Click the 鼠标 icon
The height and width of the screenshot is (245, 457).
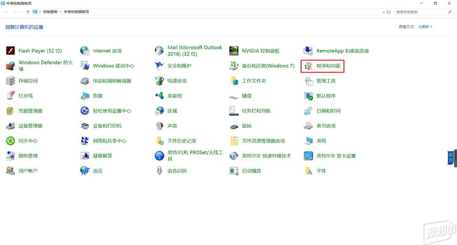(x=234, y=126)
